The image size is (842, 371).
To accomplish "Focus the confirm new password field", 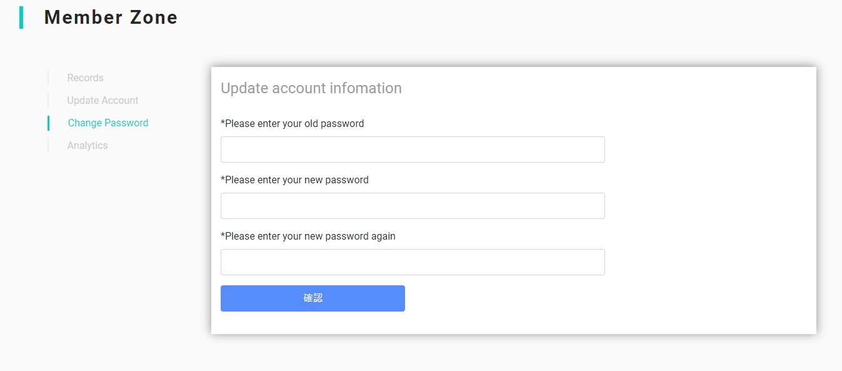I will click(x=413, y=262).
